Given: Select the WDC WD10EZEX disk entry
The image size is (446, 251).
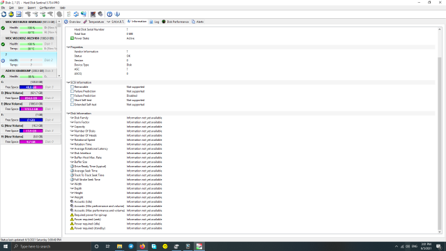Looking at the screenshot, I should click(29, 27).
